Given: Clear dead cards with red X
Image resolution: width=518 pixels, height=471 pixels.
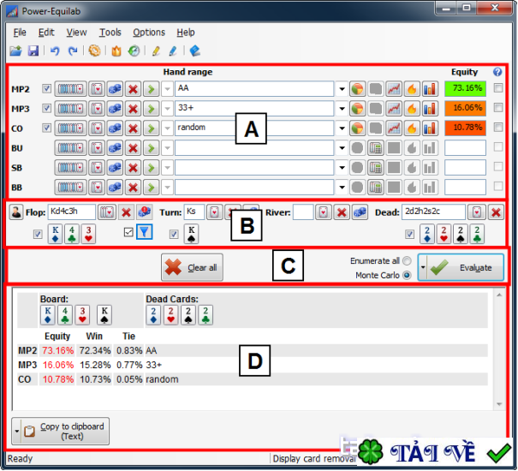Looking at the screenshot, I should 496,212.
